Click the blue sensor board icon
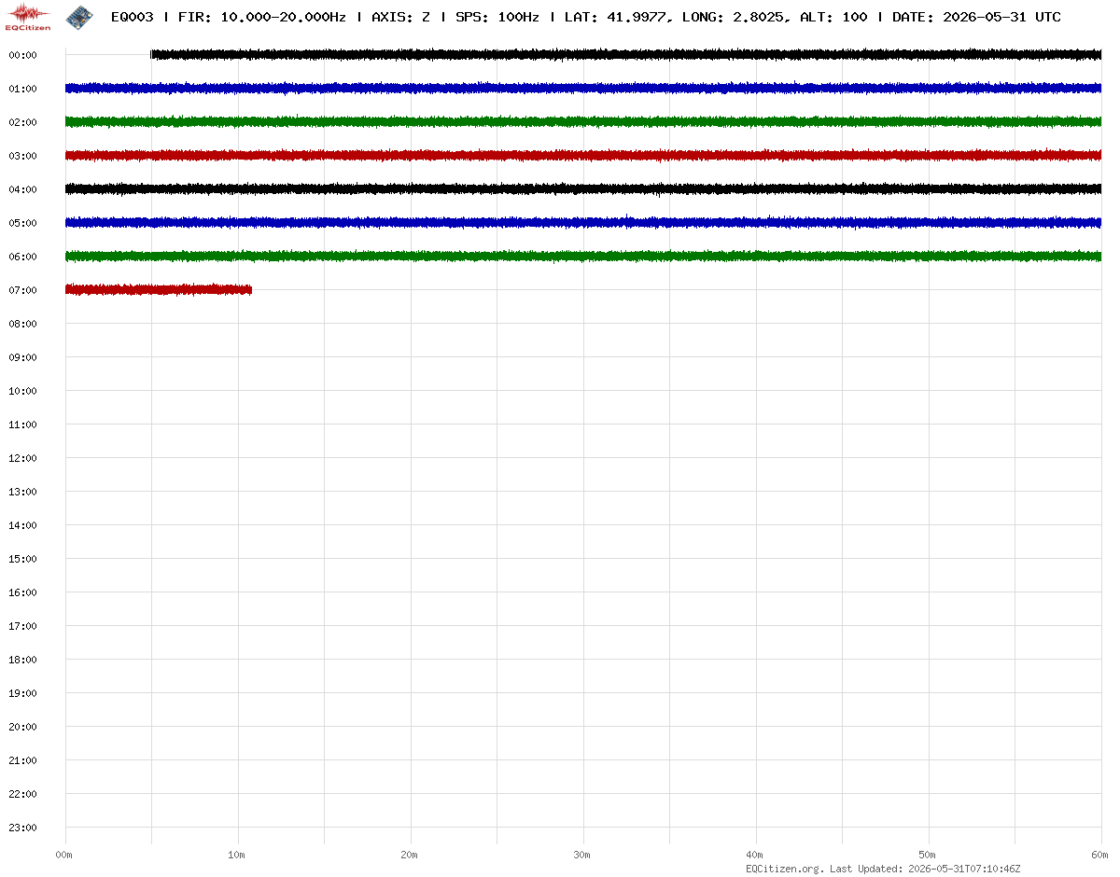 click(79, 16)
